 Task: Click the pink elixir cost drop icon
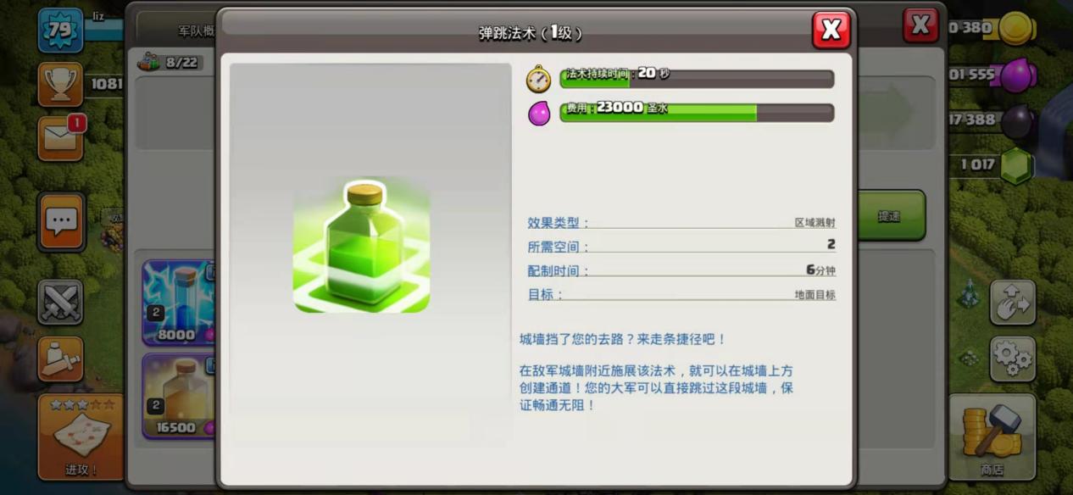click(x=539, y=113)
